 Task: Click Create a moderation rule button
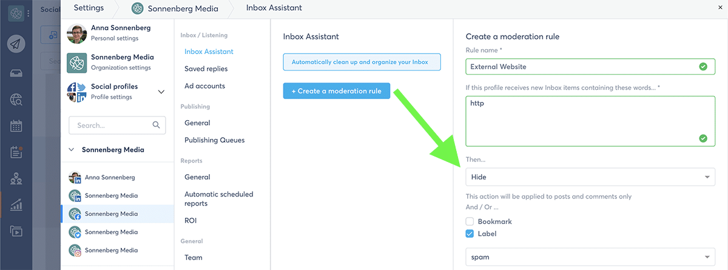click(x=336, y=91)
